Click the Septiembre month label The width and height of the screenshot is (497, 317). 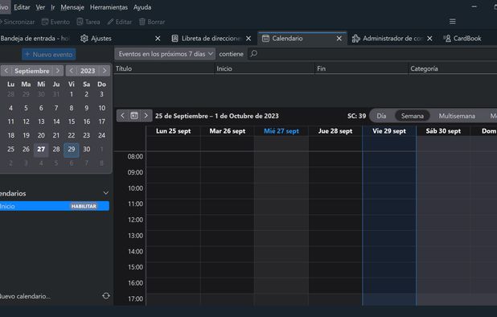(x=32, y=71)
